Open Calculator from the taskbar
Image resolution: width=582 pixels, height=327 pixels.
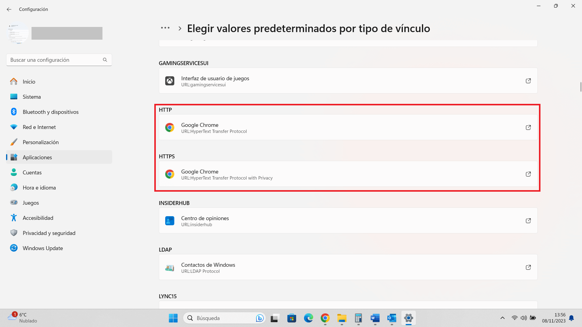click(358, 318)
